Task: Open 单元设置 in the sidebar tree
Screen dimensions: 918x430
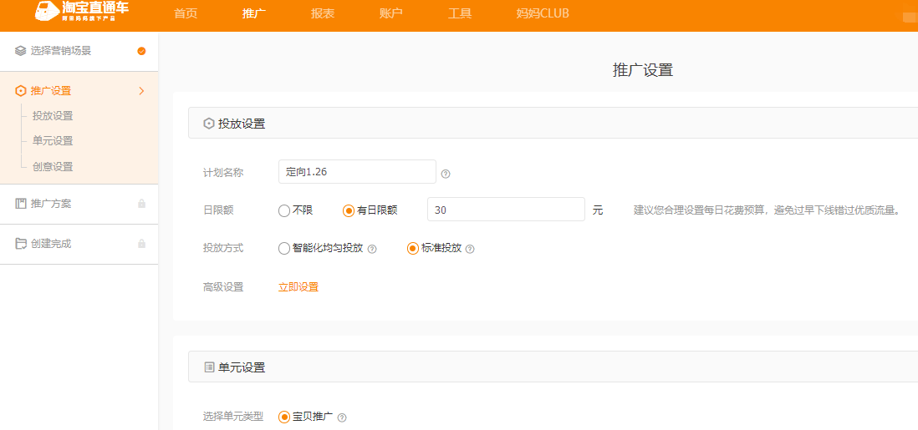Action: [53, 141]
